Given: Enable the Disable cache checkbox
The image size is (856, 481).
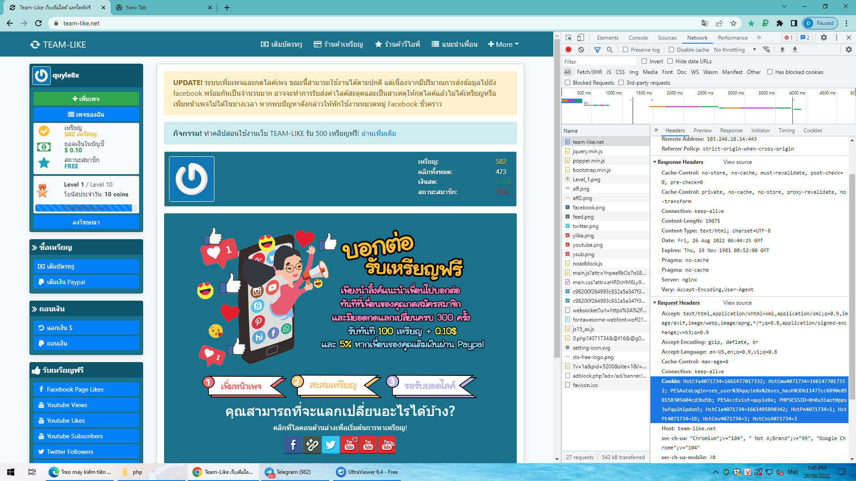Looking at the screenshot, I should (671, 50).
